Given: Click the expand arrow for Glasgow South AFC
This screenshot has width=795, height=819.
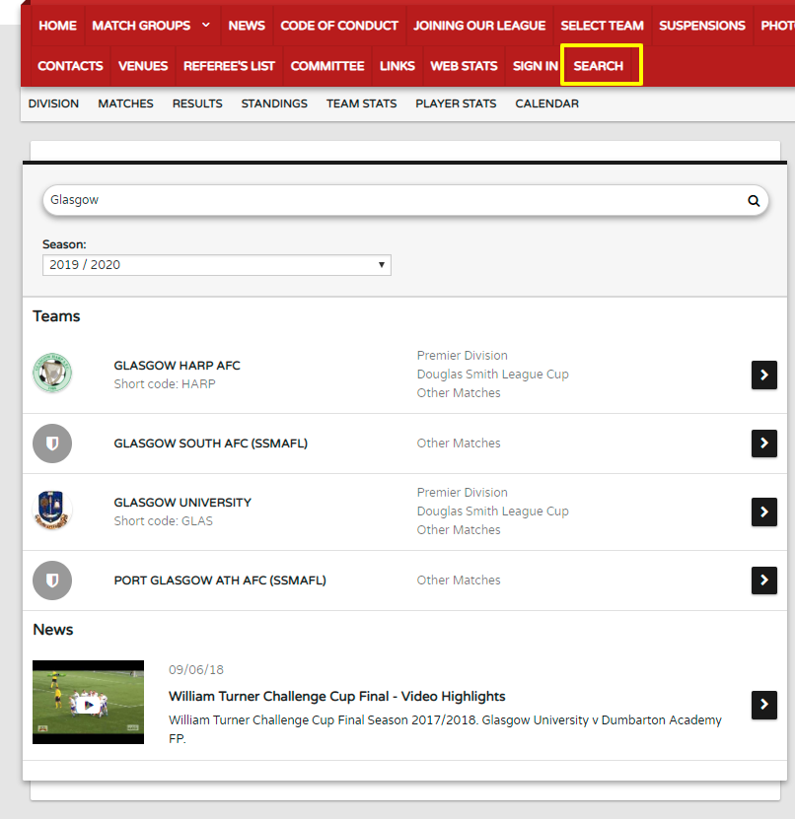Looking at the screenshot, I should 764,444.
